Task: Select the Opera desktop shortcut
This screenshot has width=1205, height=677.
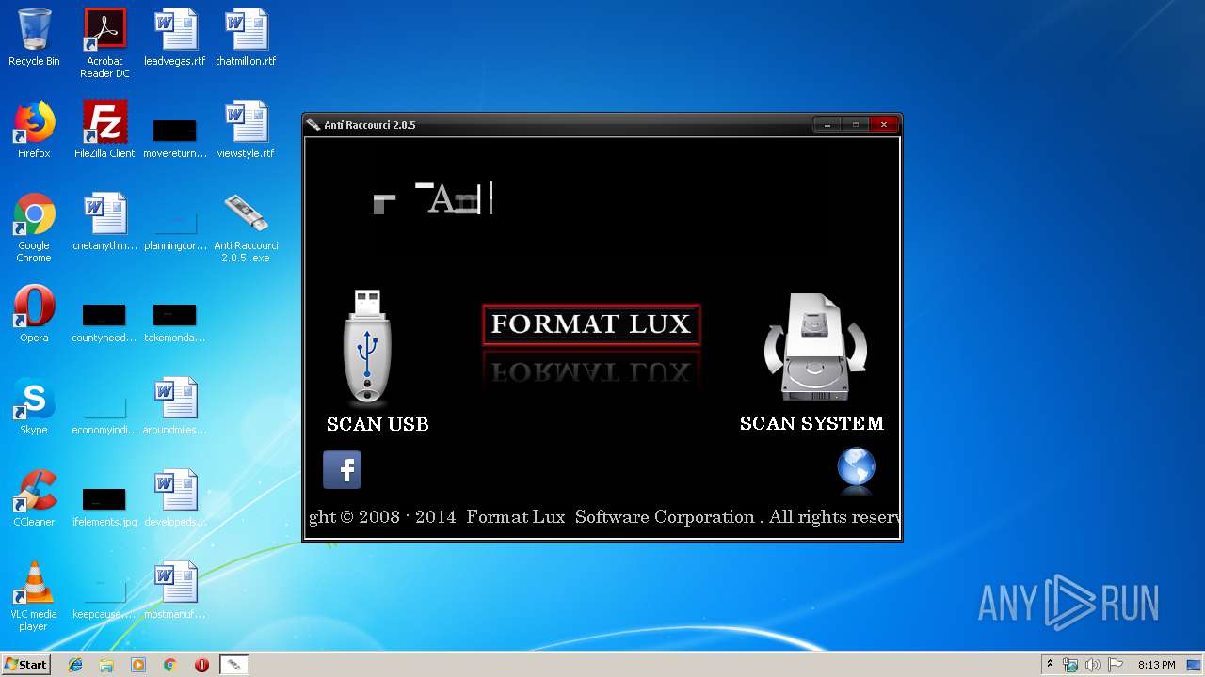Action: (x=34, y=314)
